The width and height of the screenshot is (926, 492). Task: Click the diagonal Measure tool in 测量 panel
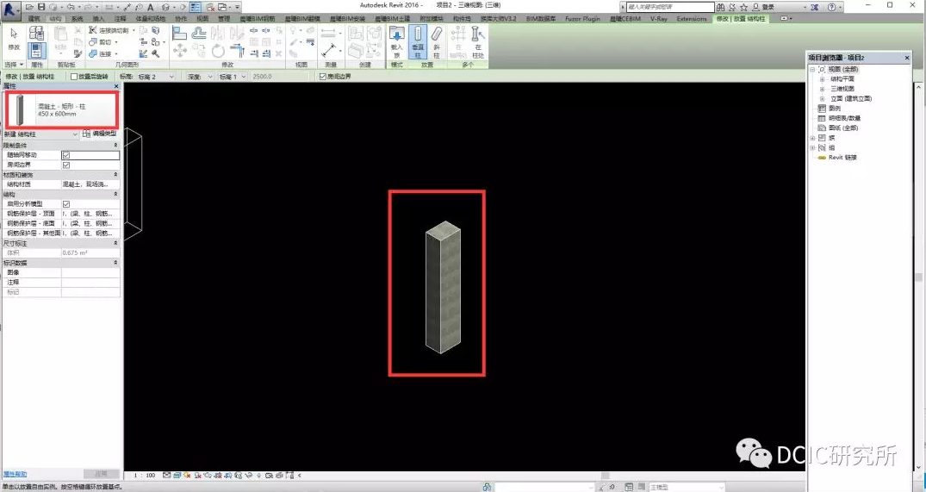[x=329, y=51]
